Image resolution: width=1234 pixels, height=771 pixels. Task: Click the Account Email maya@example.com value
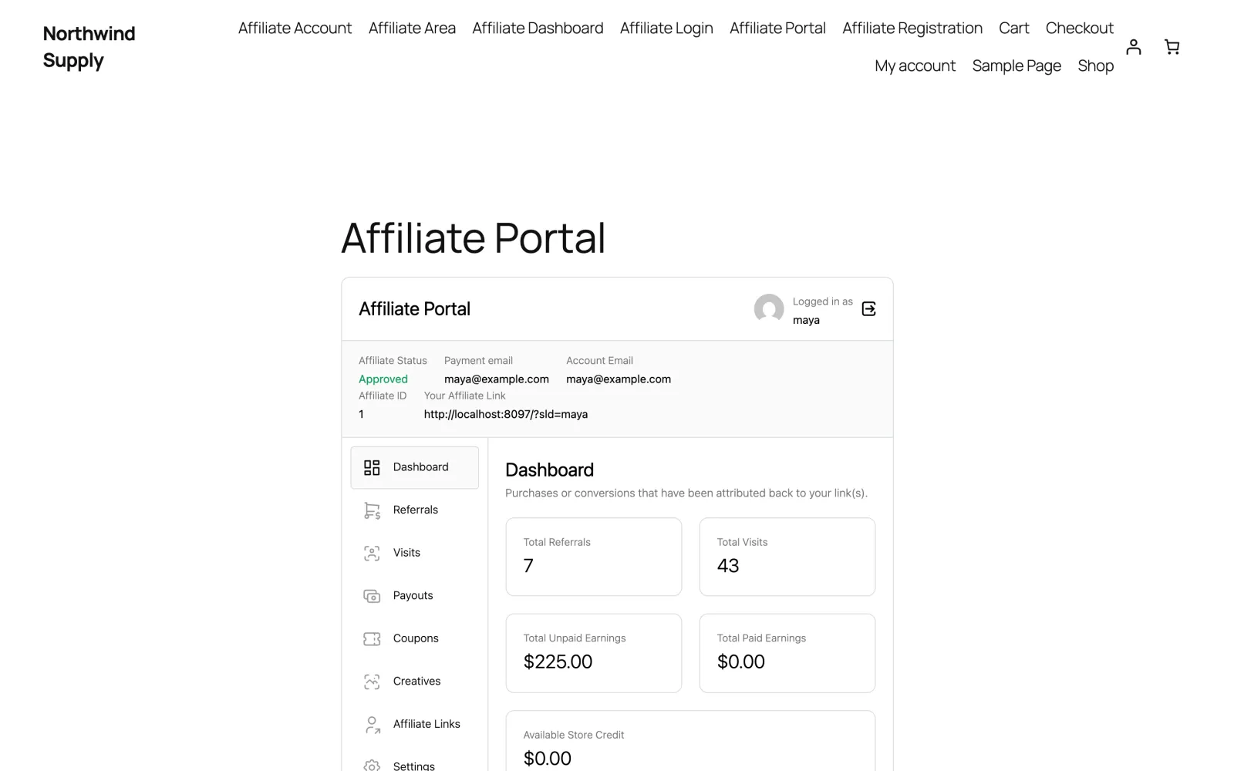[619, 379]
